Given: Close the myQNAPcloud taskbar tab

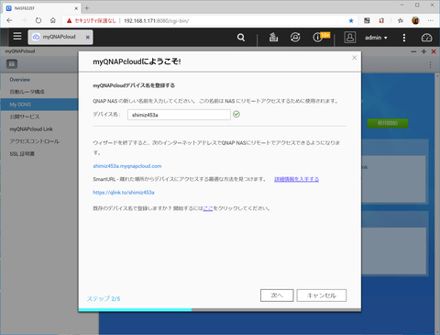Looking at the screenshot, I should (88, 37).
